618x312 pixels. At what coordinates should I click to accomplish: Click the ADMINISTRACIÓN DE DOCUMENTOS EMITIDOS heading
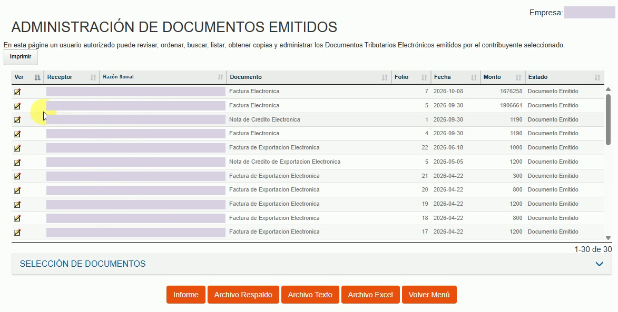pos(174,27)
